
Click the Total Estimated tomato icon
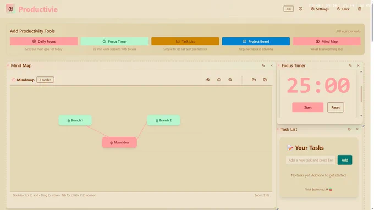coord(331,189)
